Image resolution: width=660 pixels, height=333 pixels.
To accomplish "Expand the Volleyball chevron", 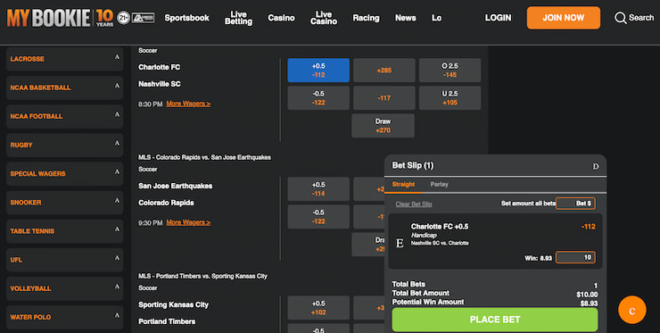I will point(117,287).
